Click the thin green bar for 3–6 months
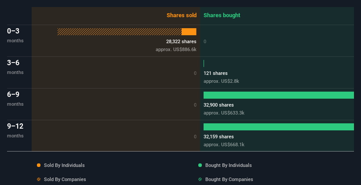Viewport: 361px width, 185px height. click(204, 63)
